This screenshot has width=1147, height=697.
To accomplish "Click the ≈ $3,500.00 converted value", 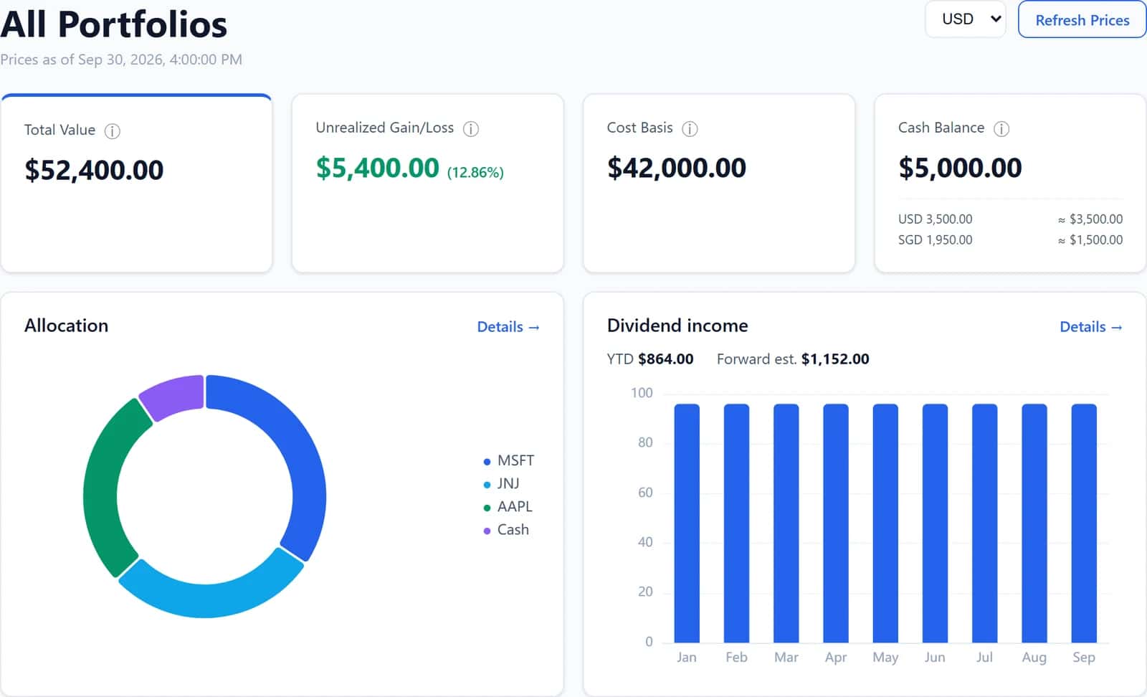I will click(1090, 219).
